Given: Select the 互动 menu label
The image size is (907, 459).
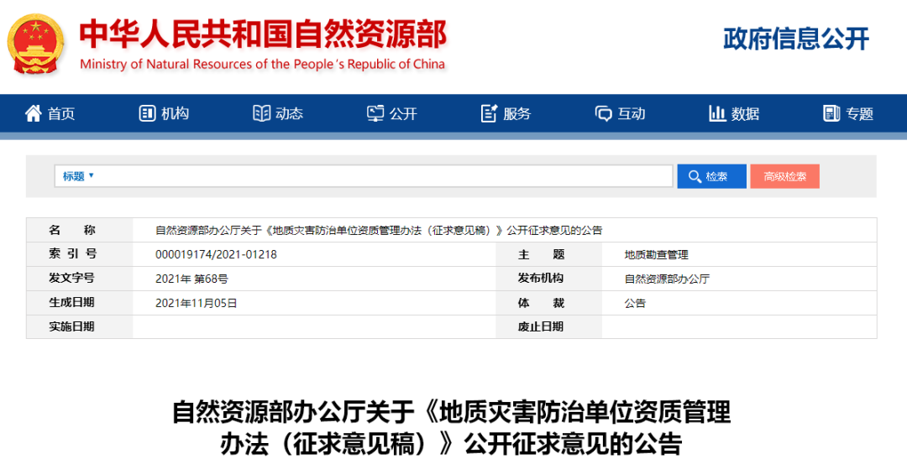Looking at the screenshot, I should [632, 114].
